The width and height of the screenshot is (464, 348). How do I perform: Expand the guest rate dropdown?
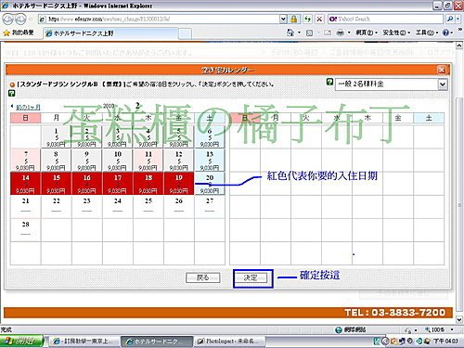443,84
